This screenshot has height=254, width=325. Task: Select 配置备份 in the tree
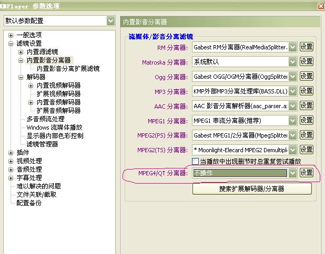[28, 203]
